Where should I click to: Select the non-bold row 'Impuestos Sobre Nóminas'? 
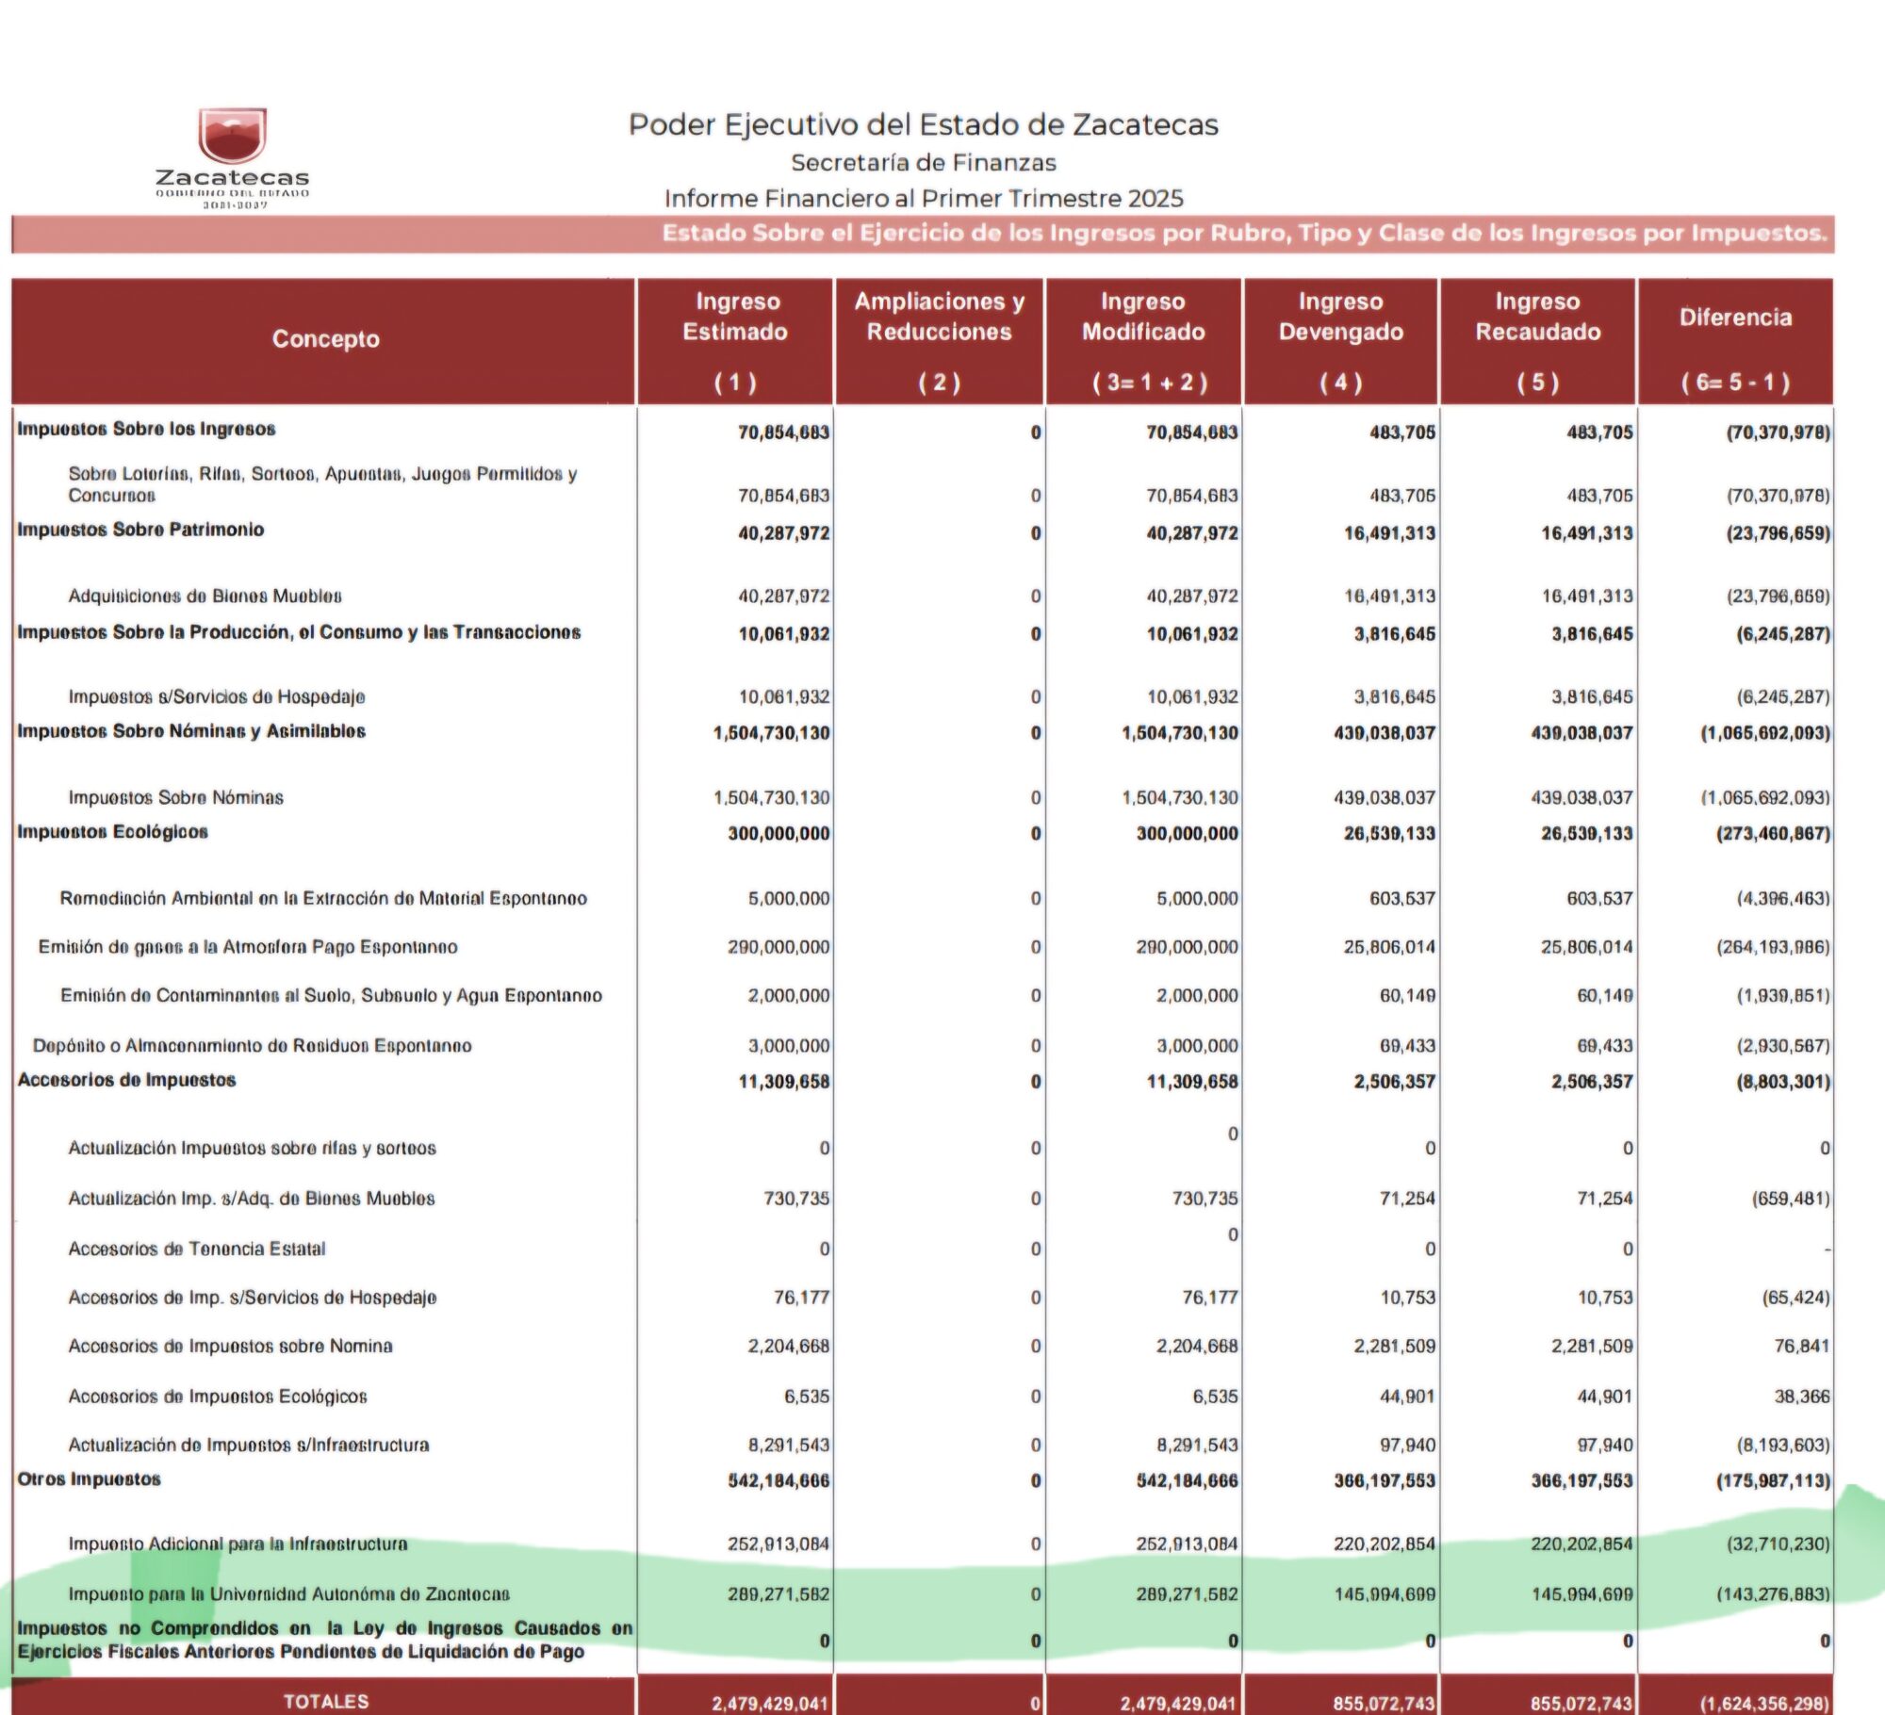[924, 797]
